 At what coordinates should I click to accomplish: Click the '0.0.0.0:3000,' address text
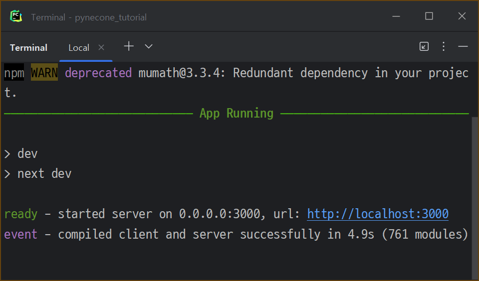pyautogui.click(x=223, y=214)
